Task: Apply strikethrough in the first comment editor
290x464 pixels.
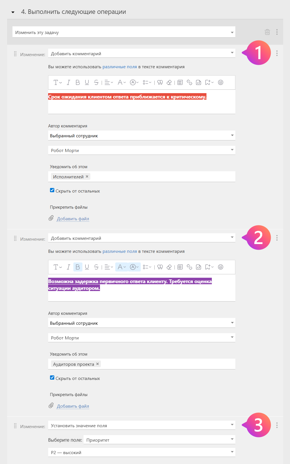Action: point(96,82)
